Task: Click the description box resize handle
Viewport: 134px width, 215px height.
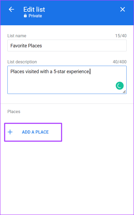Action: [124, 92]
